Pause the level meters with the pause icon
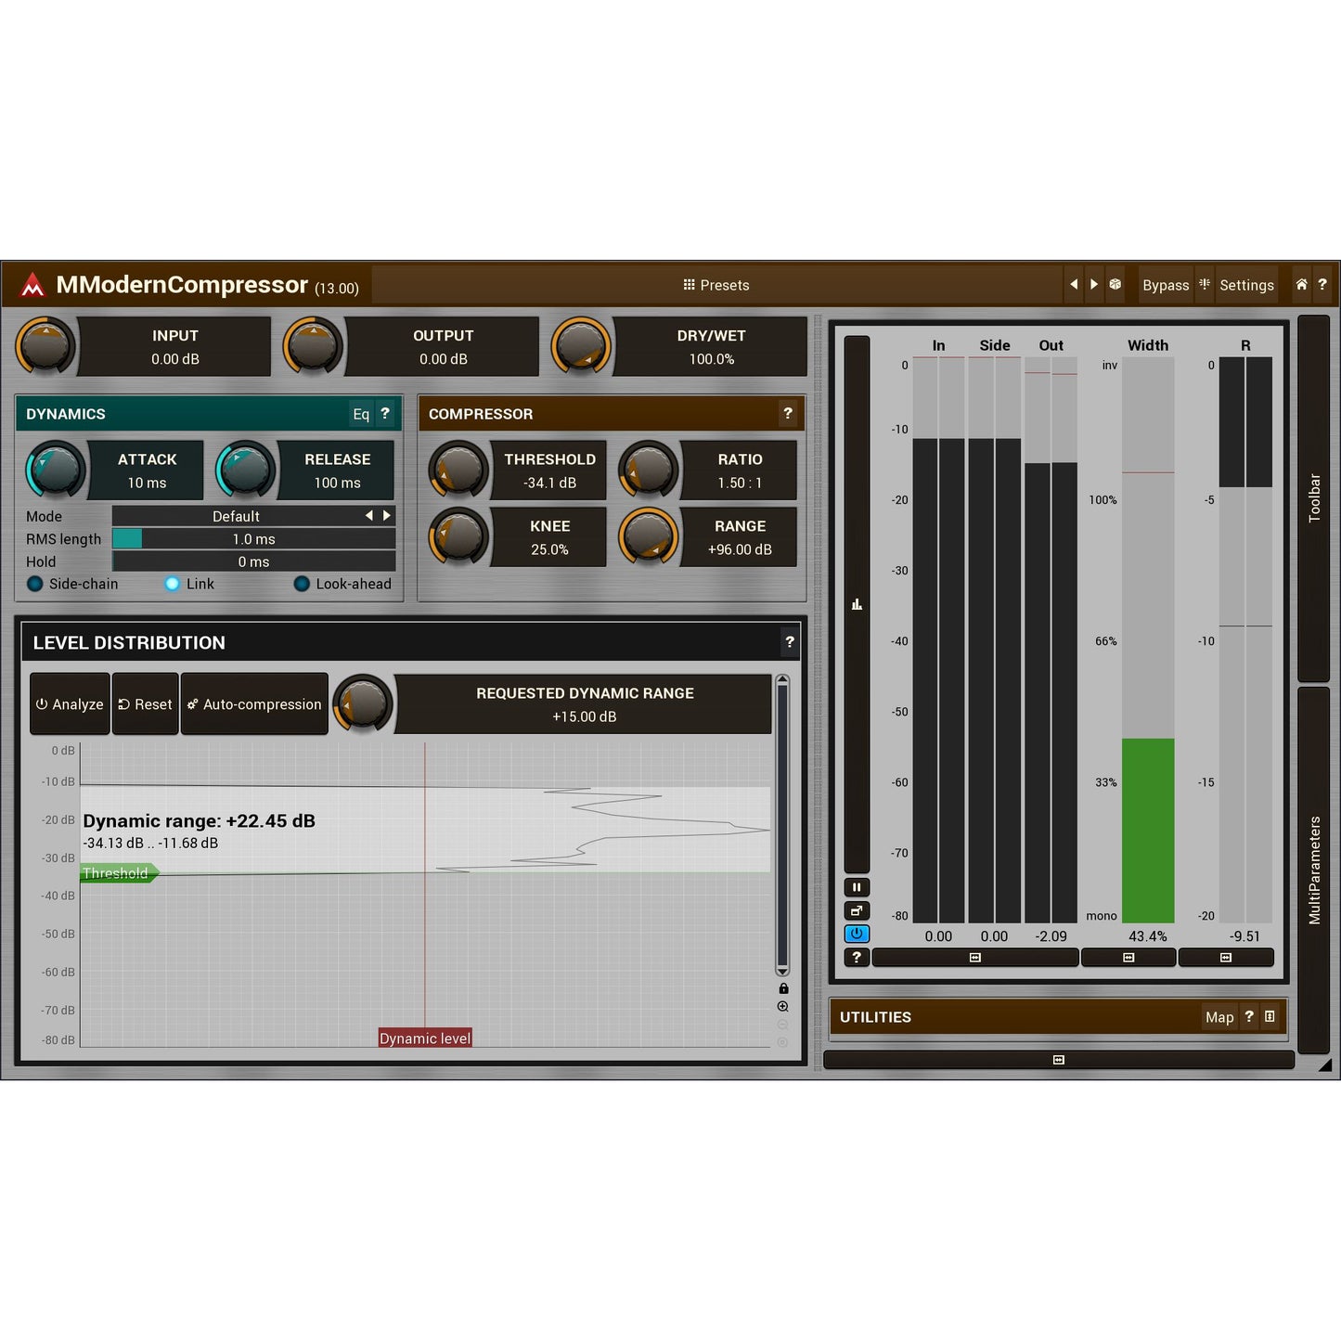The height and width of the screenshot is (1341, 1341). pyautogui.click(x=857, y=886)
